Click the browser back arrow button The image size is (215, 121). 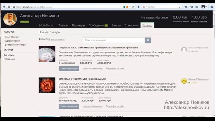click(4, 7)
